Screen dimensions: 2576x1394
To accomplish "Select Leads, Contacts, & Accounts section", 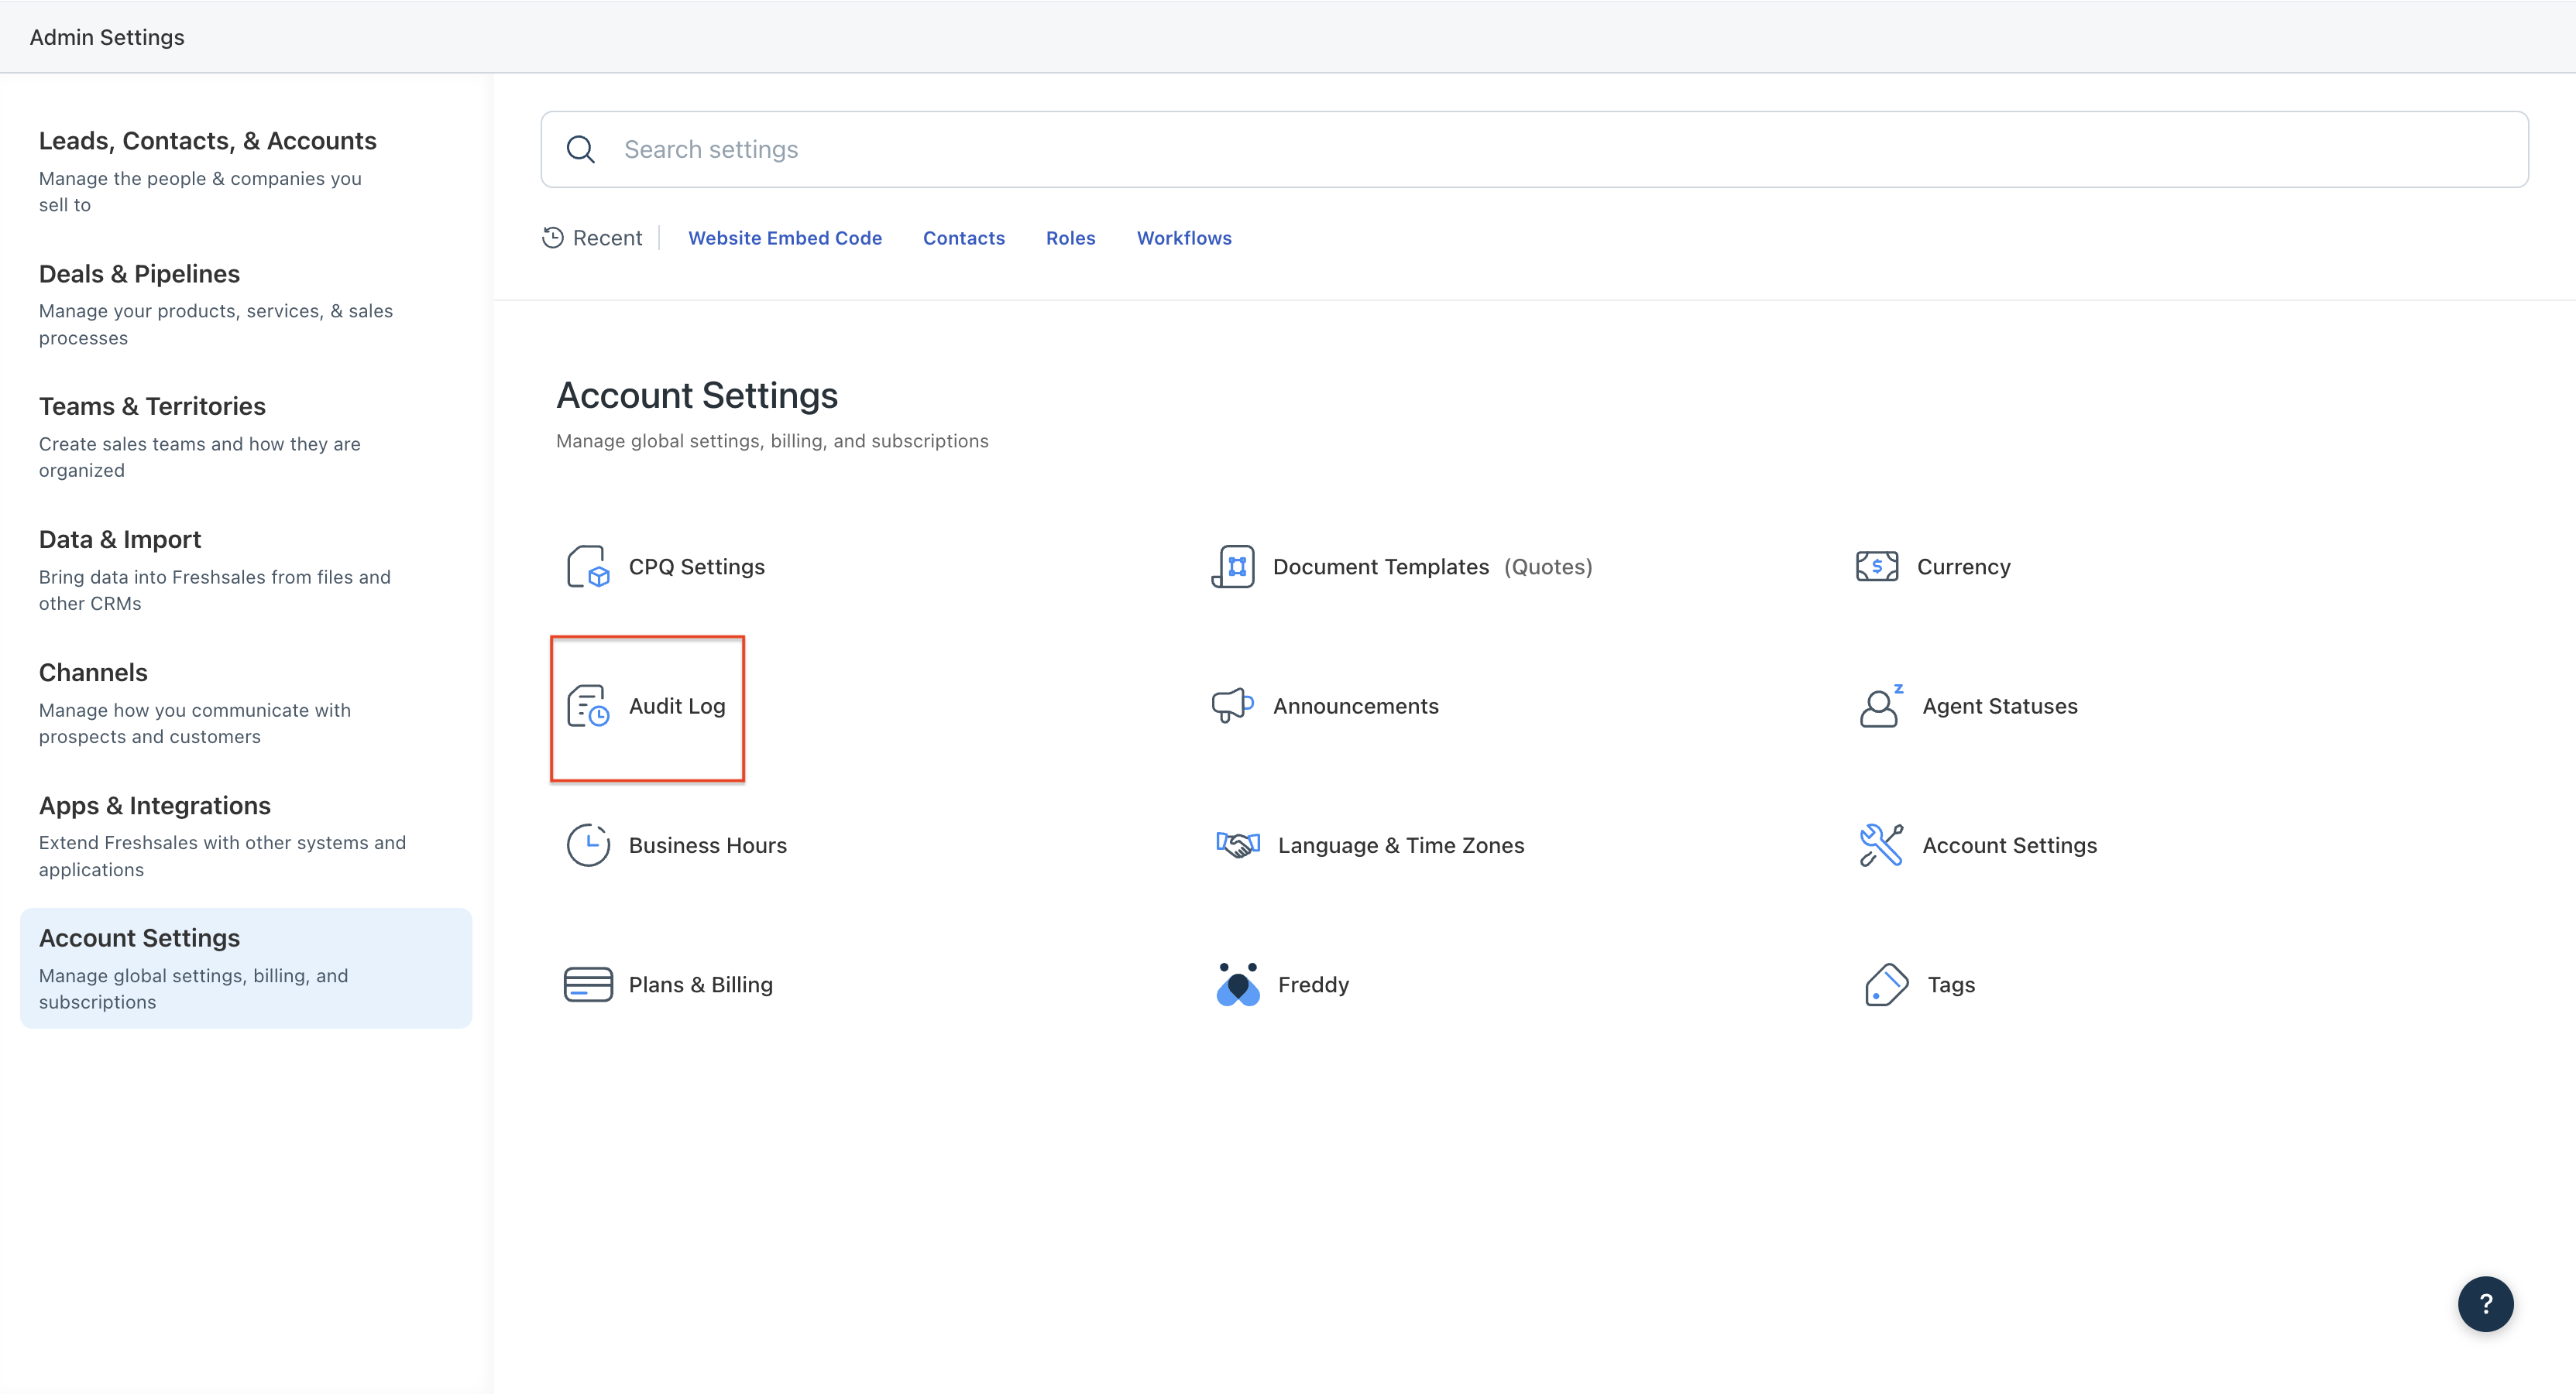I will 207,142.
